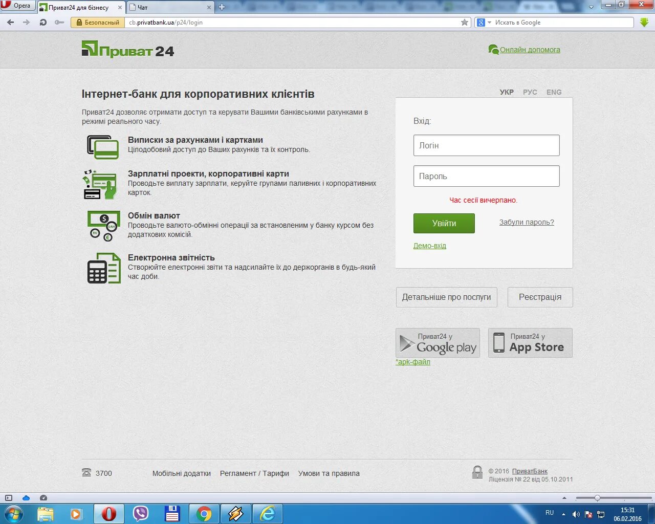655x524 pixels.
Task: Open the Регламент / Тарифи footer link
Action: click(x=254, y=473)
